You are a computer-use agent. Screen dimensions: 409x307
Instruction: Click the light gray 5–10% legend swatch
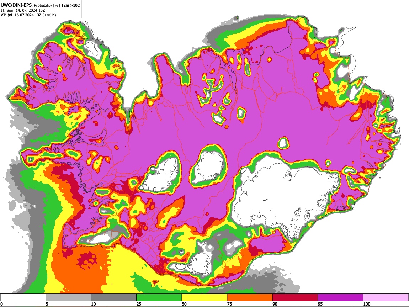tap(68, 298)
